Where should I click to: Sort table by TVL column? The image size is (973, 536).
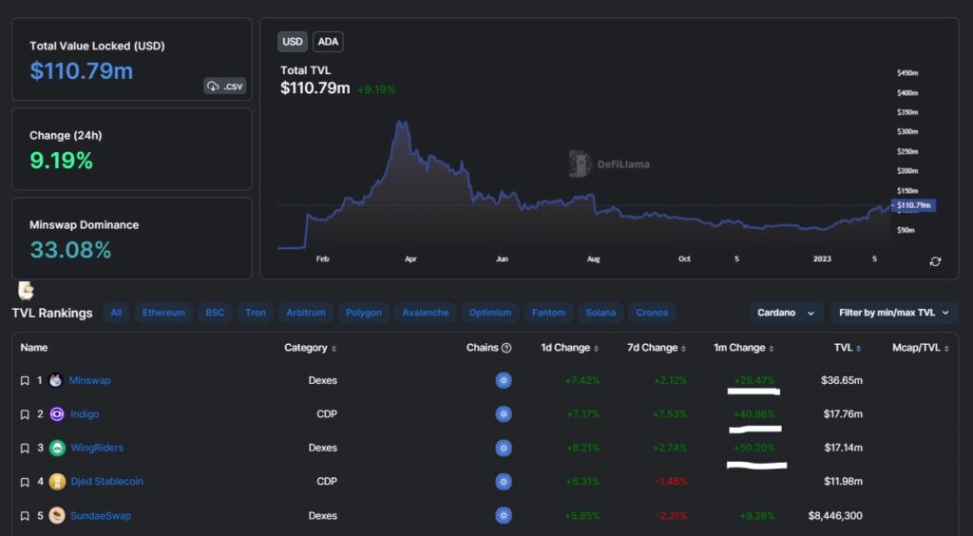click(847, 348)
